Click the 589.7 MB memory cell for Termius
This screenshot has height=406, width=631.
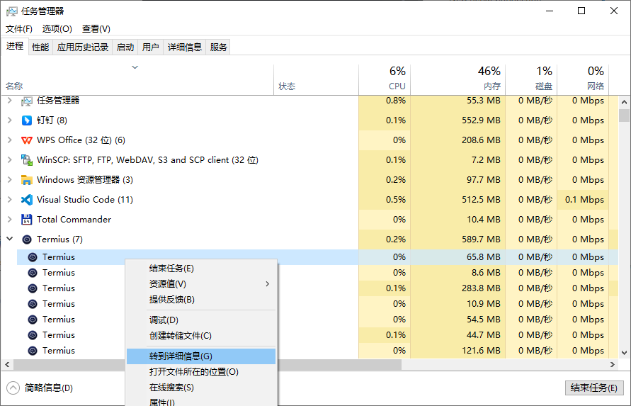click(458, 239)
